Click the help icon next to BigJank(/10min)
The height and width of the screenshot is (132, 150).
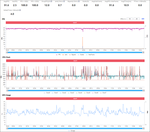[x=80, y=1]
